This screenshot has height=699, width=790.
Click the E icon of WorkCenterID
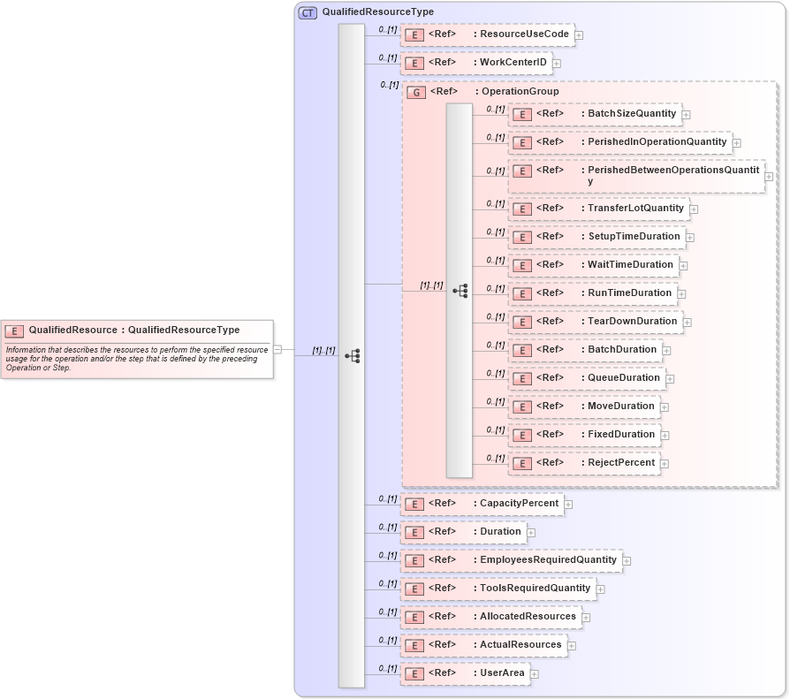point(414,63)
